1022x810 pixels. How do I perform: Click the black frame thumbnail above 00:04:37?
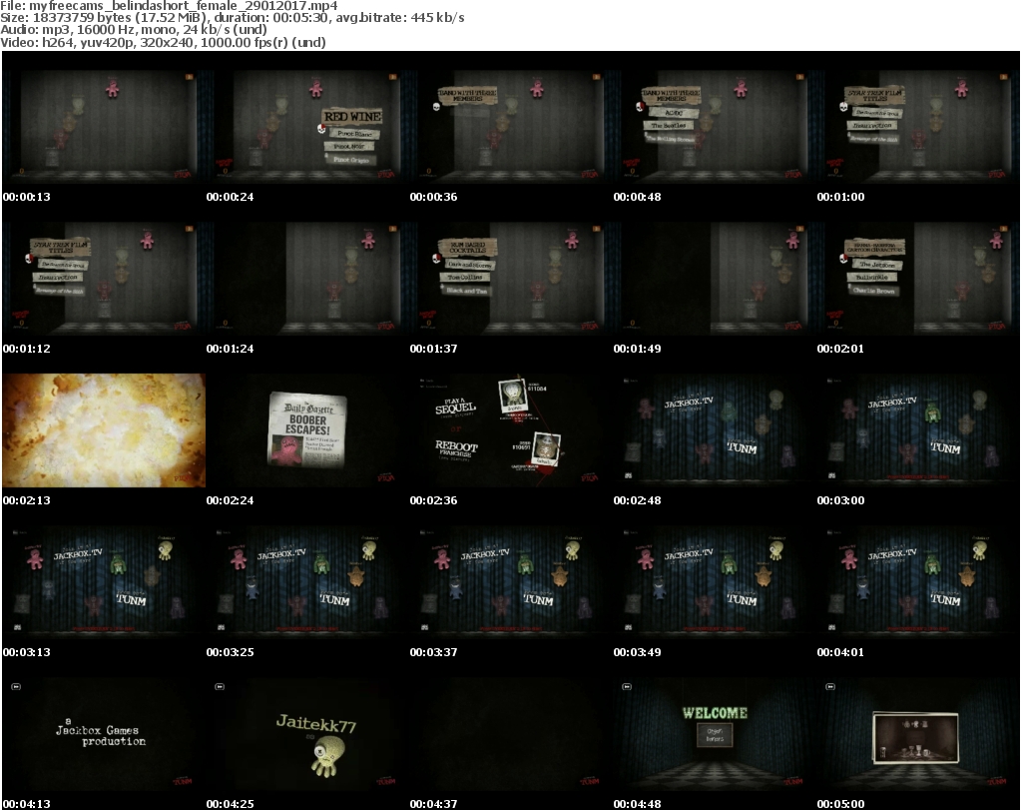[x=511, y=734]
